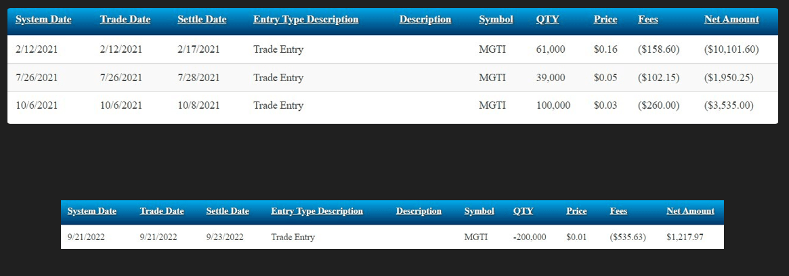Image resolution: width=789 pixels, height=276 pixels.
Task: Sort the upper table by Symbol column
Action: coord(496,20)
